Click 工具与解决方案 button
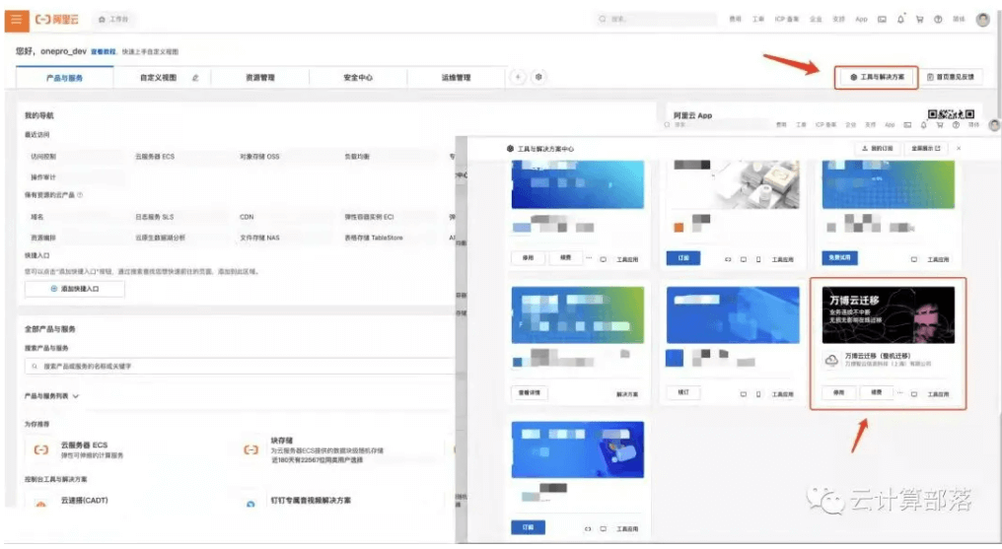The width and height of the screenshot is (1002, 549). pyautogui.click(x=876, y=77)
